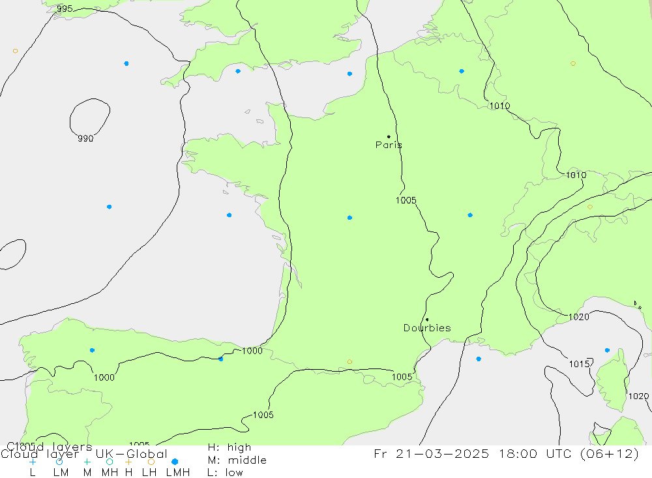
Task: Click blue cloud dot in Mediterranean below Dourbies
Action: tap(479, 359)
